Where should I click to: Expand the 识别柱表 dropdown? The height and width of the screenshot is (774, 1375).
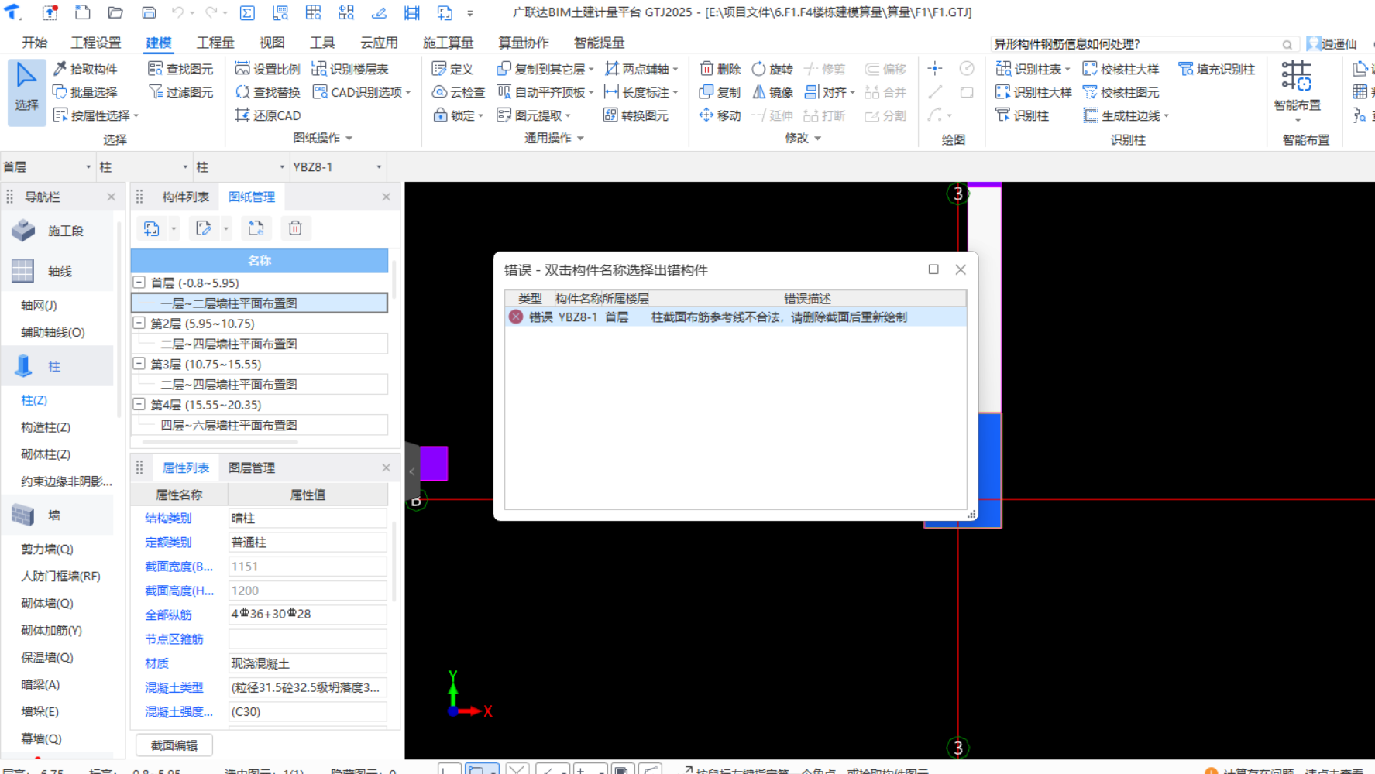1067,70
